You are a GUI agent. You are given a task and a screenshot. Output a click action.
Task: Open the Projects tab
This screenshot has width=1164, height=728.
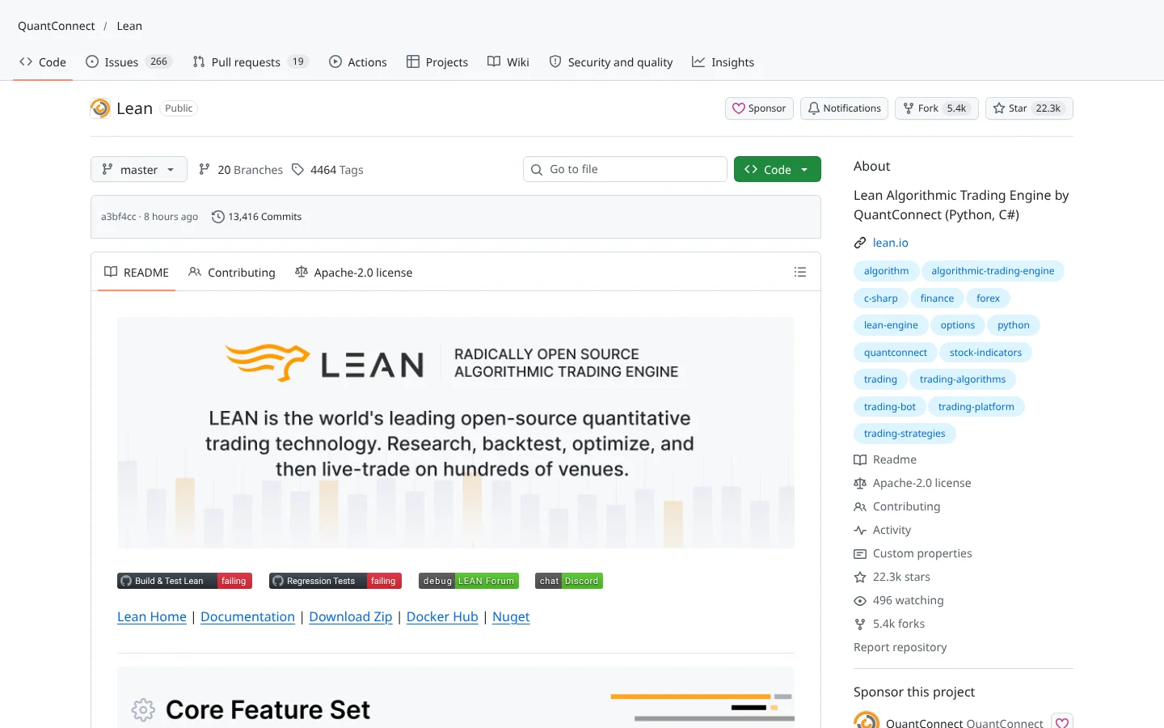pyautogui.click(x=437, y=62)
